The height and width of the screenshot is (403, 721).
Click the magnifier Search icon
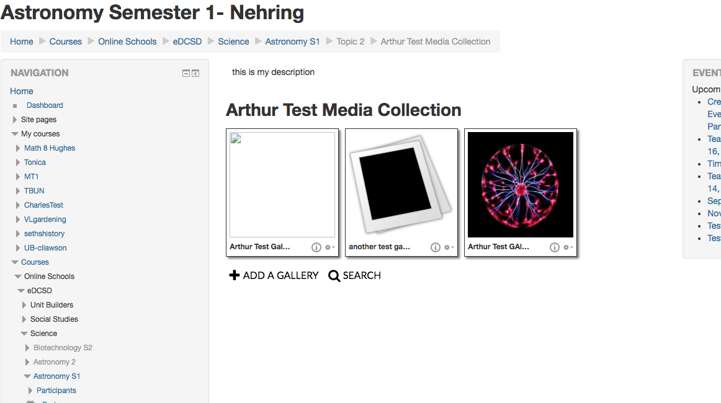click(x=334, y=276)
